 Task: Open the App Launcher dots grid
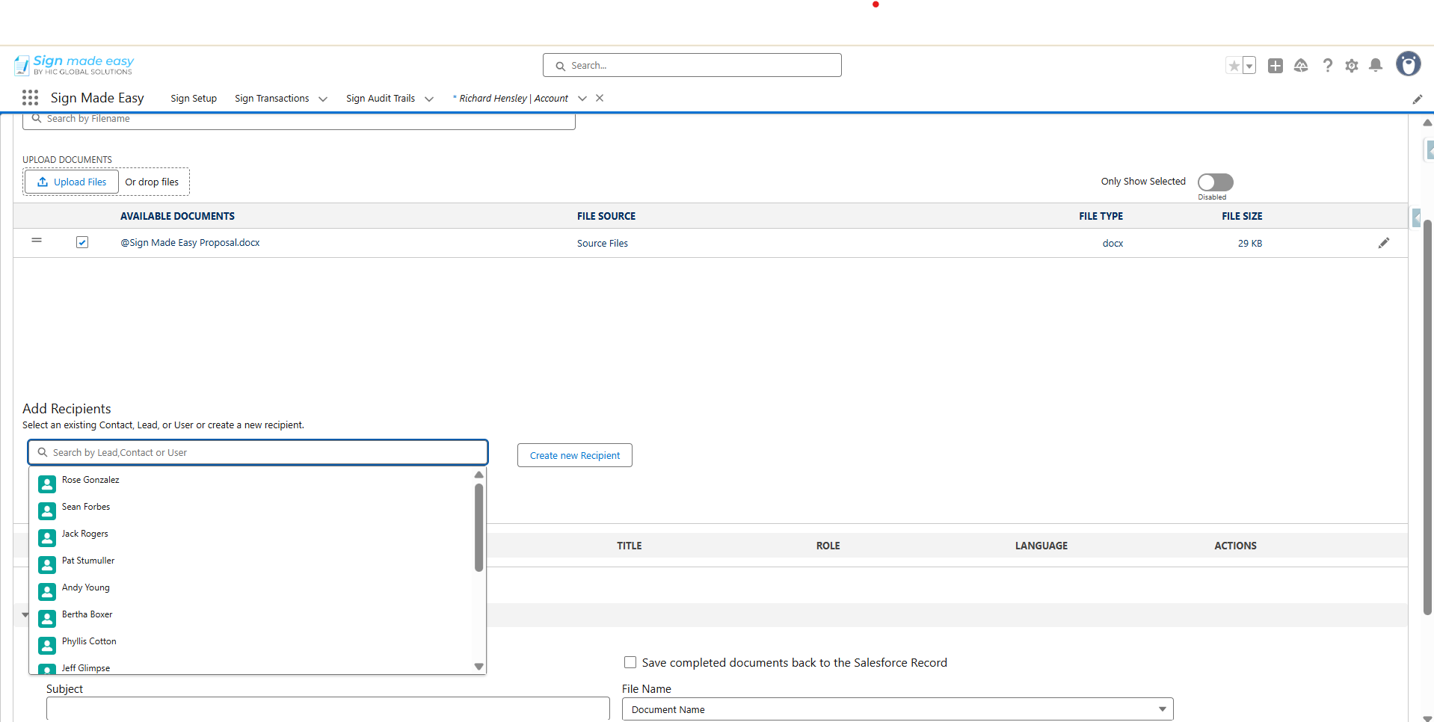click(30, 98)
